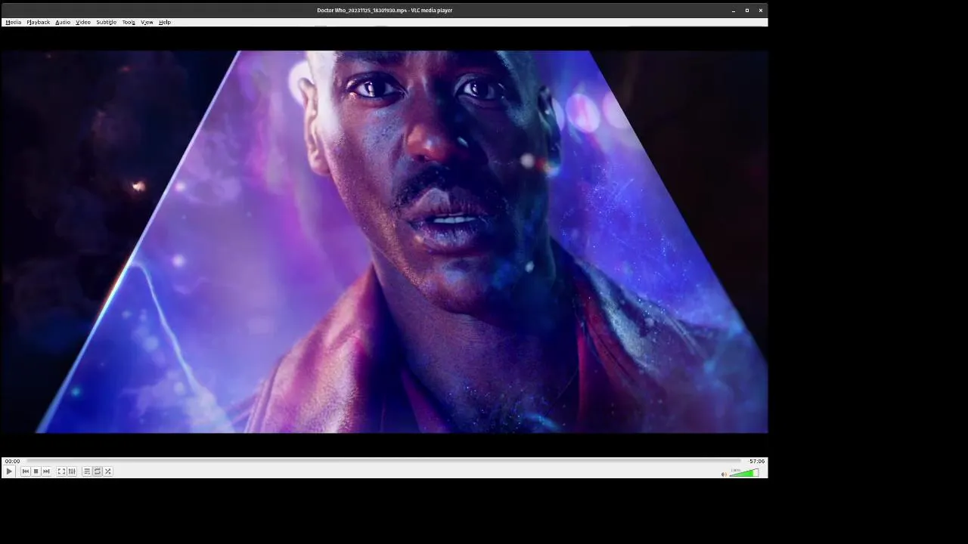Screen dimensions: 968x544
Task: Toggle loop repeat mode
Action: tap(97, 471)
